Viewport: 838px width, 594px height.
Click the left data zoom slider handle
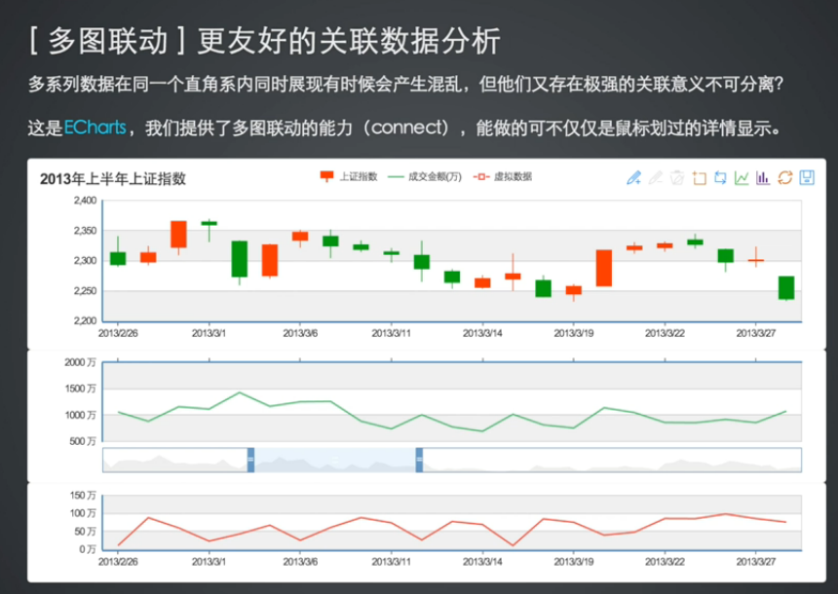[250, 460]
